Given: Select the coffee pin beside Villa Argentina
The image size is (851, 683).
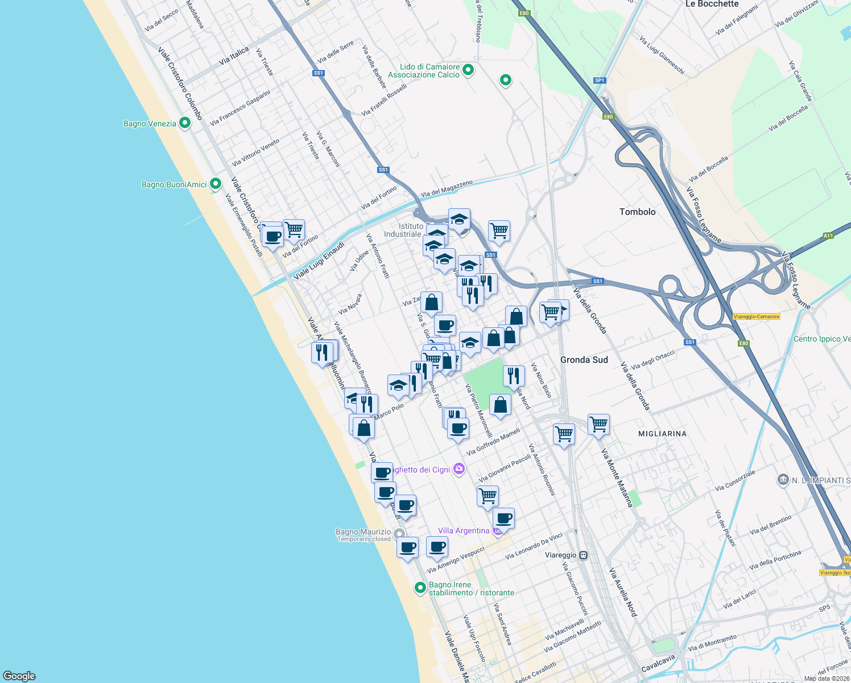Looking at the screenshot, I should tap(503, 517).
